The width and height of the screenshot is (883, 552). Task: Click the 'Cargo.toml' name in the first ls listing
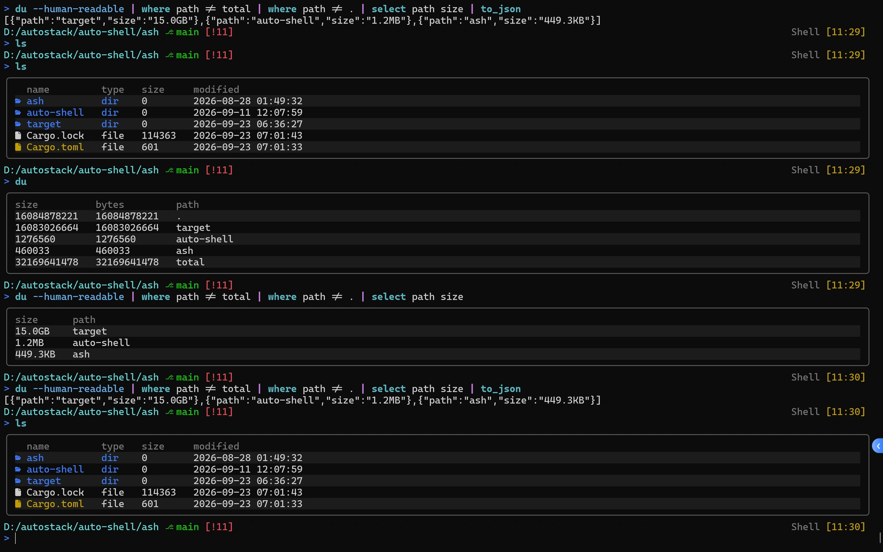point(55,147)
